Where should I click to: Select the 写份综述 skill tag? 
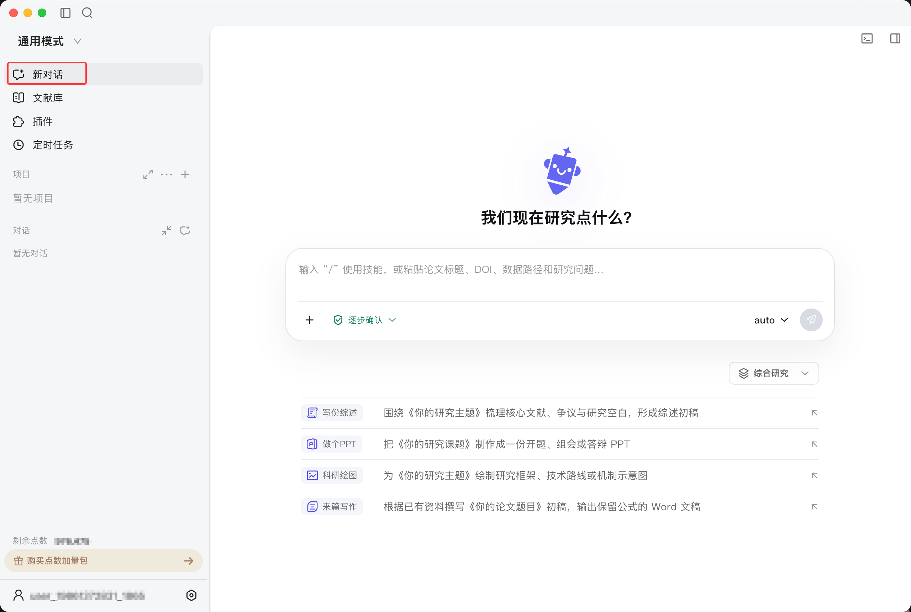point(332,412)
